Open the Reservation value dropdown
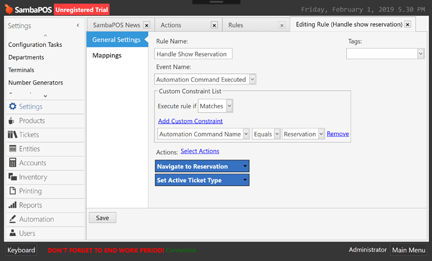Screen dimensions: 432x261 (321, 134)
